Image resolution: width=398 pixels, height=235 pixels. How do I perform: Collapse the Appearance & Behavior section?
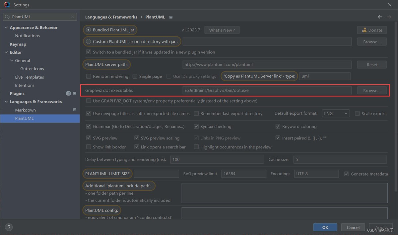point(6,28)
